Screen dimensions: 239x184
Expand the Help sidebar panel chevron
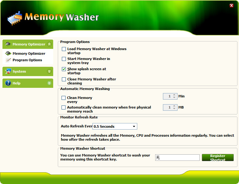tap(49, 83)
